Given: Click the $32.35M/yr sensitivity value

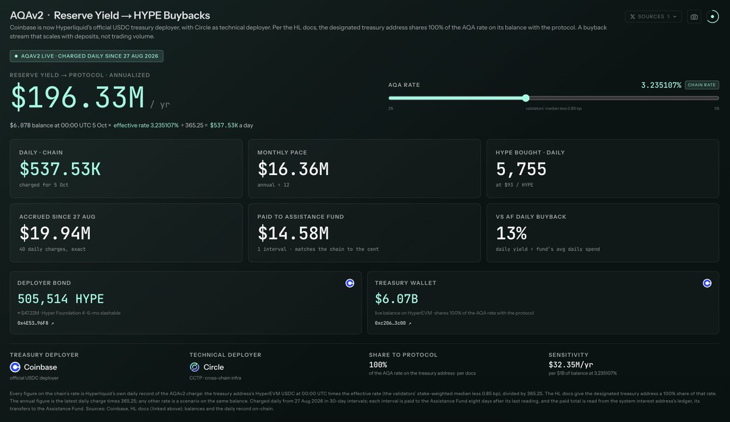Looking at the screenshot, I should pyautogui.click(x=571, y=365).
